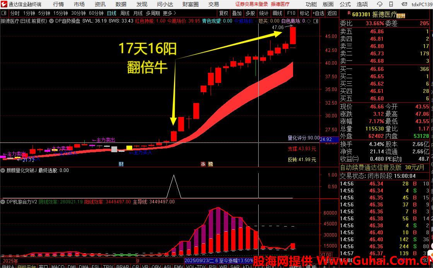
Task: Open the 市场 menu
Action: [79, 4]
